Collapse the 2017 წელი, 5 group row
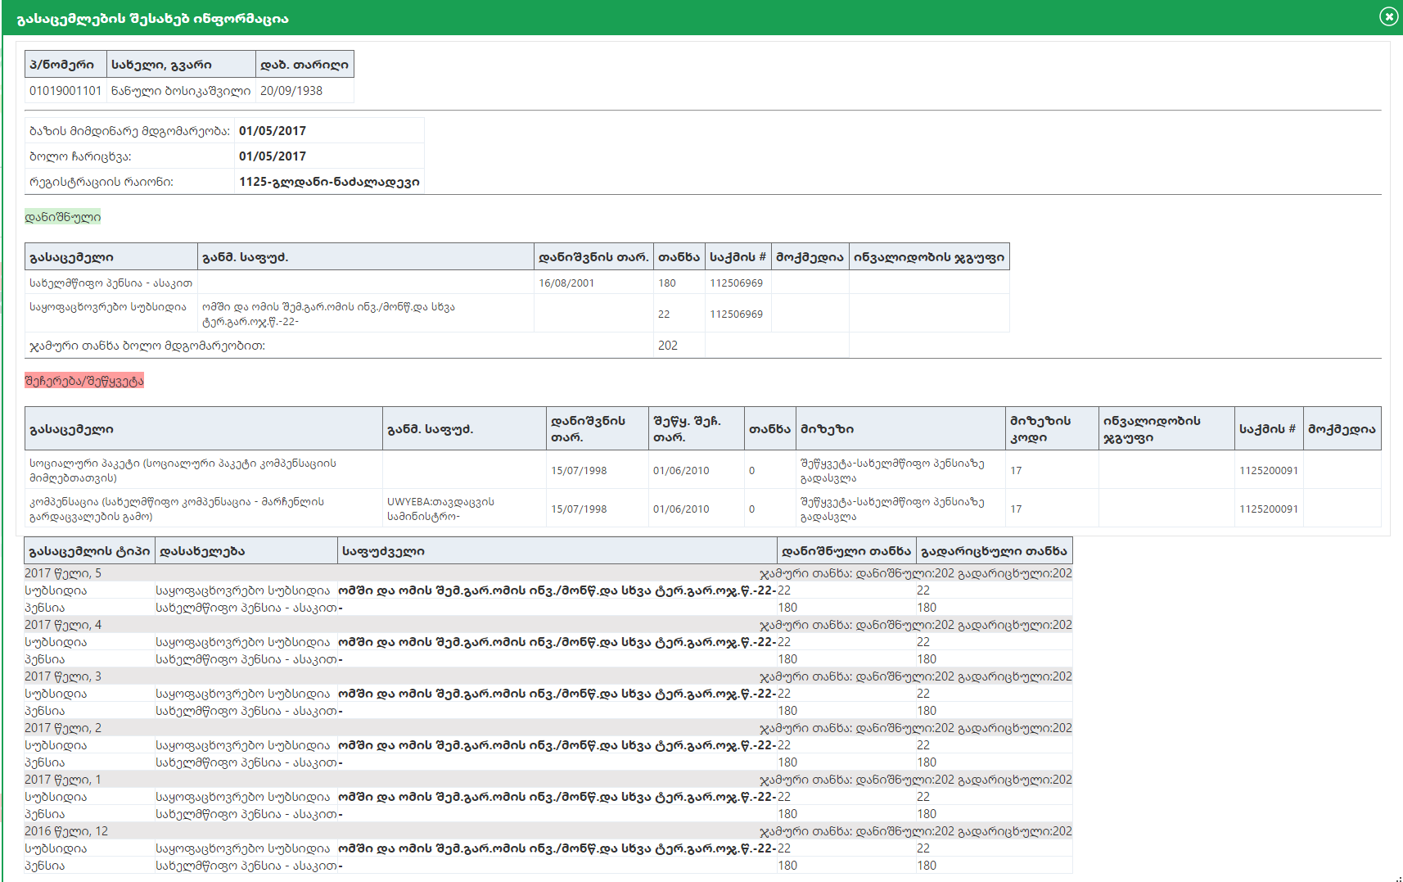1403x882 pixels. [x=63, y=573]
